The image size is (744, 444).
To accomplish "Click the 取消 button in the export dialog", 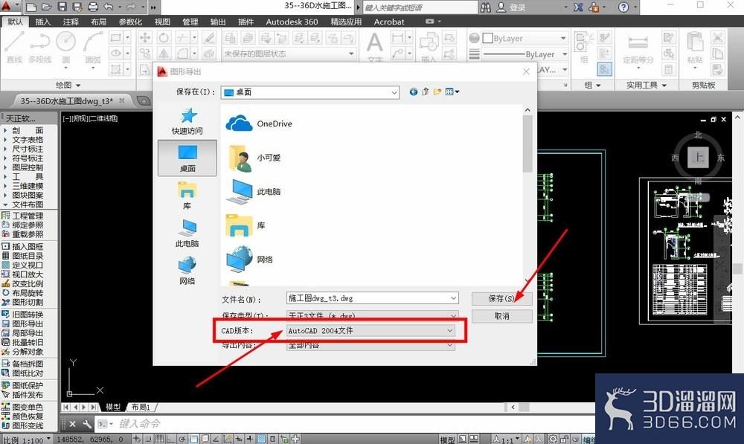I will tap(501, 316).
